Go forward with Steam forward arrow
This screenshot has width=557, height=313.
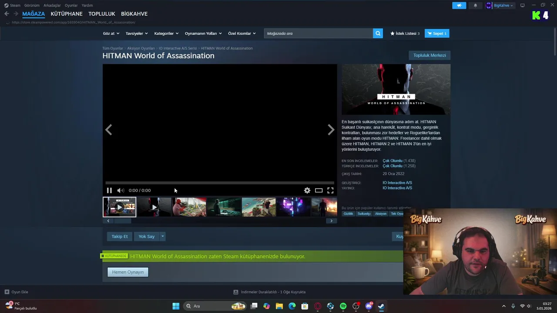[16, 14]
